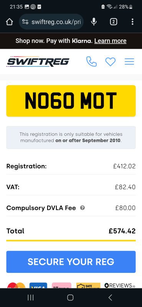Tap the REVIEWS.io badge

[120, 285]
